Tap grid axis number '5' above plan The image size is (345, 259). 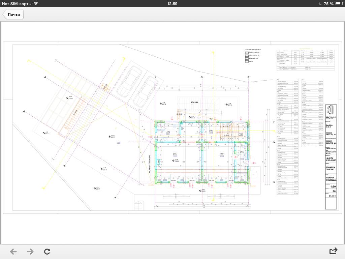[202, 77]
